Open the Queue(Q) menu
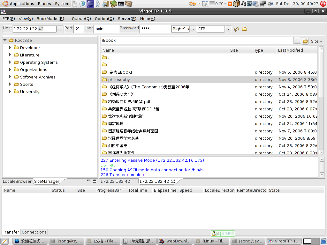The width and height of the screenshot is (327, 245). coord(81,19)
